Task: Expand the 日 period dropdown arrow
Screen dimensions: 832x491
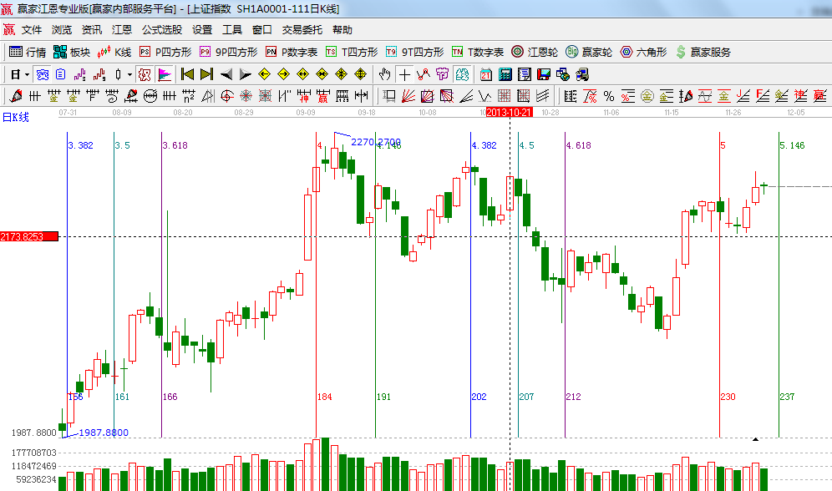Action: 26,73
